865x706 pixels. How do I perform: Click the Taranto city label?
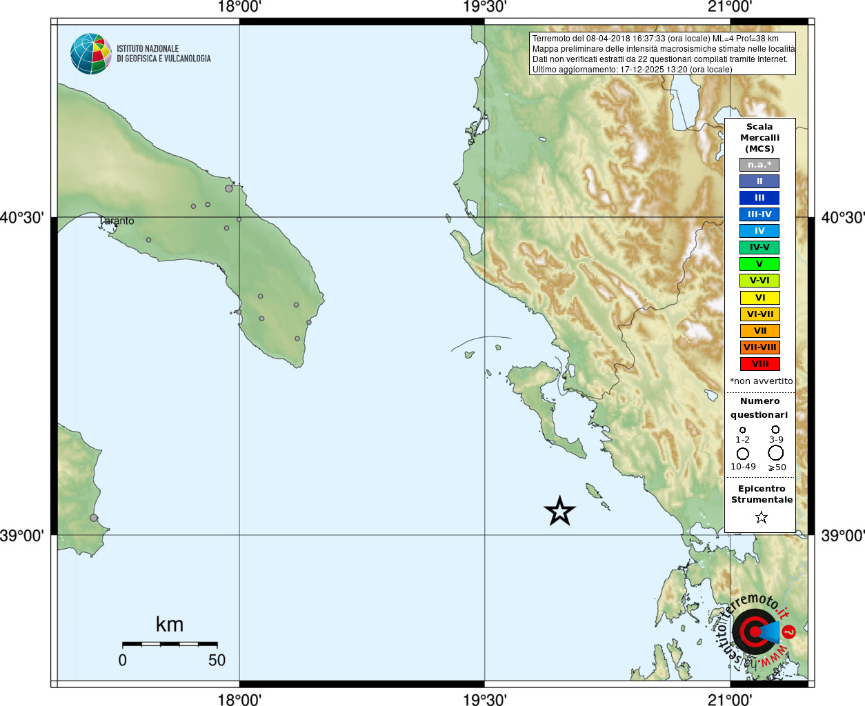117,221
